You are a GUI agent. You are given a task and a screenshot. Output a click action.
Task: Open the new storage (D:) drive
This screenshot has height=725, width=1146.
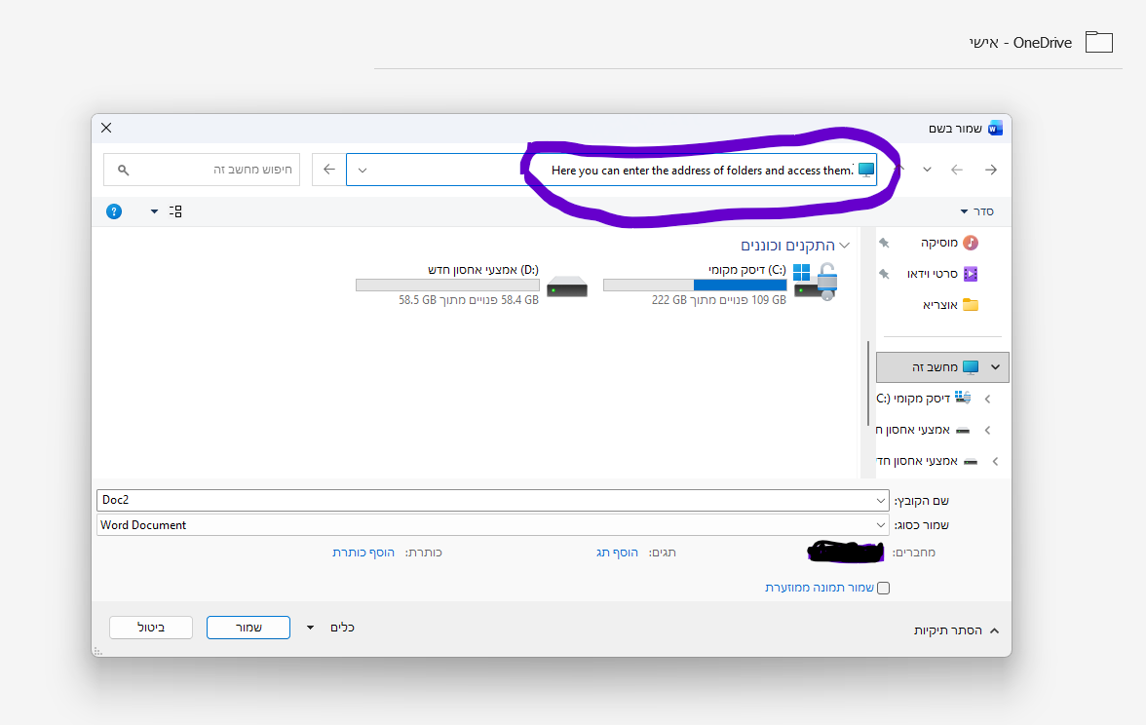point(472,285)
